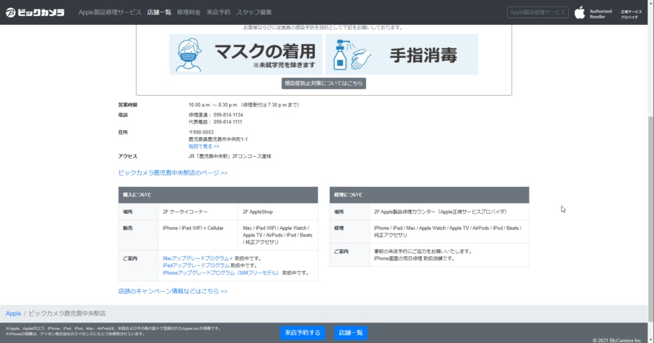The height and width of the screenshot is (343, 654).
Task: Click the address 鹿児島県鹿児島市中央町1-1
Action: [218, 140]
